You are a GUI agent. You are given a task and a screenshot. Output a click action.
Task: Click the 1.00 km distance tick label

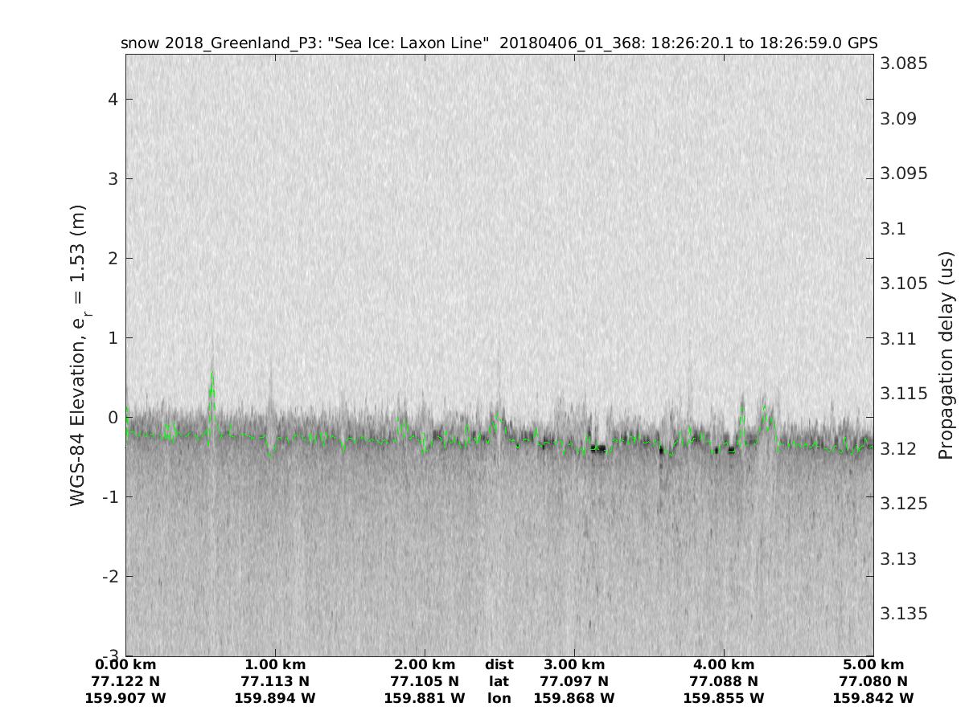coord(275,664)
